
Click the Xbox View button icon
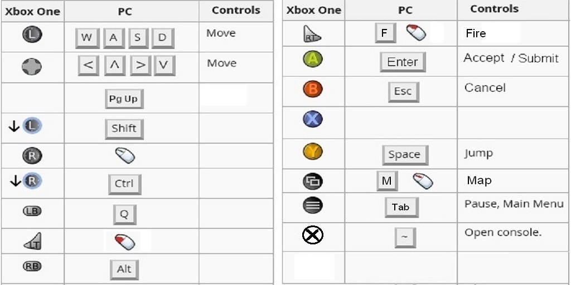(x=313, y=180)
